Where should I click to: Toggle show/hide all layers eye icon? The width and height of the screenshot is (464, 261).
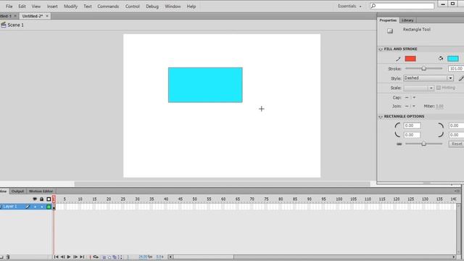35,199
